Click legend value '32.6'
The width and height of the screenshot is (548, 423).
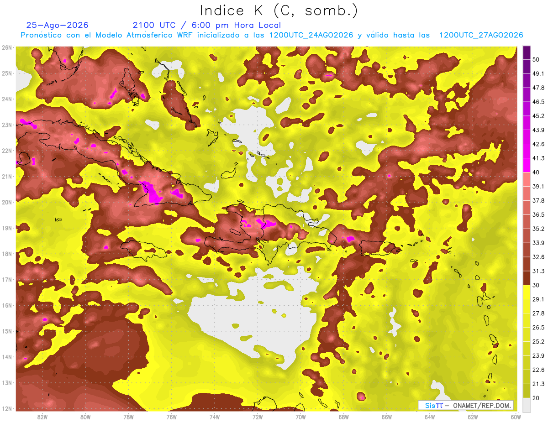(x=538, y=257)
